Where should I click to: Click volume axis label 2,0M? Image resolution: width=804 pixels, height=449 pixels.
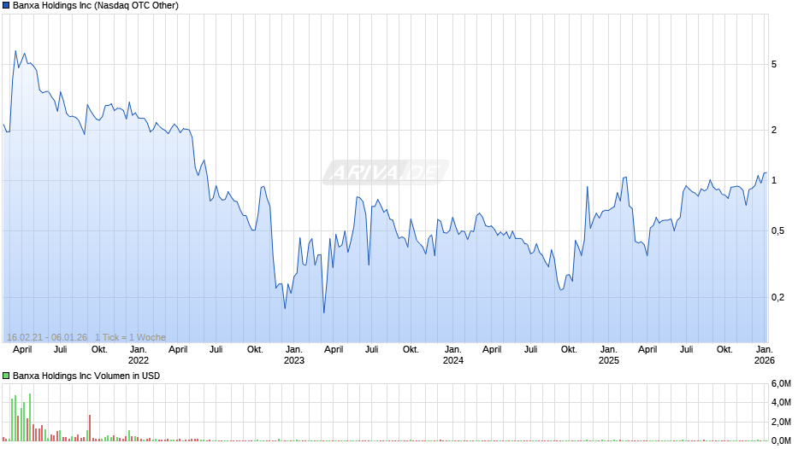[781, 422]
